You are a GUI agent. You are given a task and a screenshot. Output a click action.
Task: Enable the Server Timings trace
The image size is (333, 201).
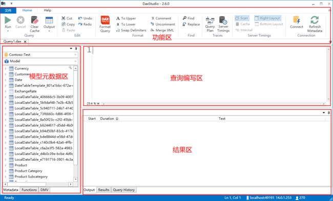[223, 24]
